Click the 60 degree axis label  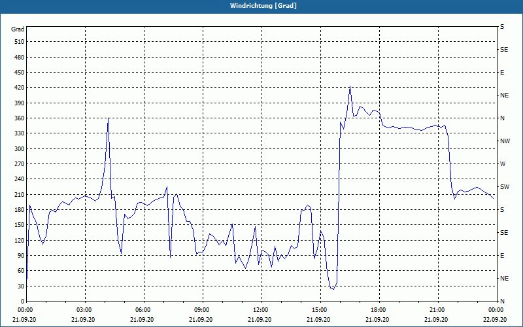(x=21, y=271)
